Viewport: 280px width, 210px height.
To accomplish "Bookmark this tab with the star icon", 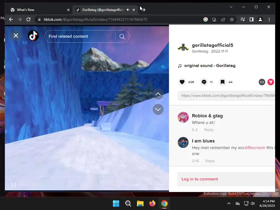I will tap(232, 19).
